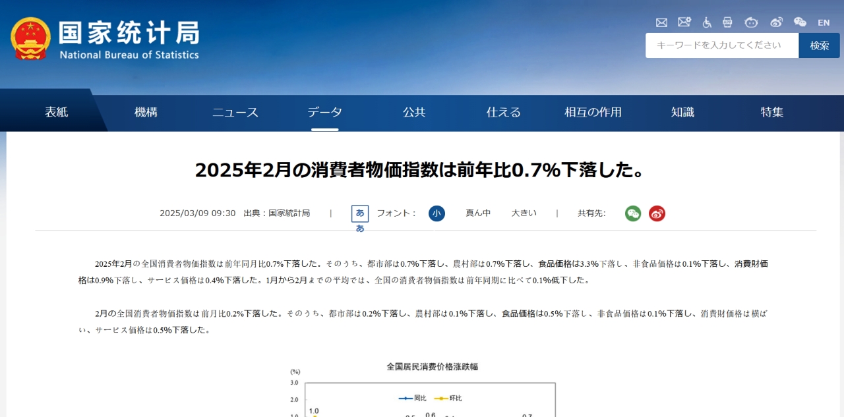Open the mobile APP icon
The width and height of the screenshot is (844, 417).
coord(727,22)
